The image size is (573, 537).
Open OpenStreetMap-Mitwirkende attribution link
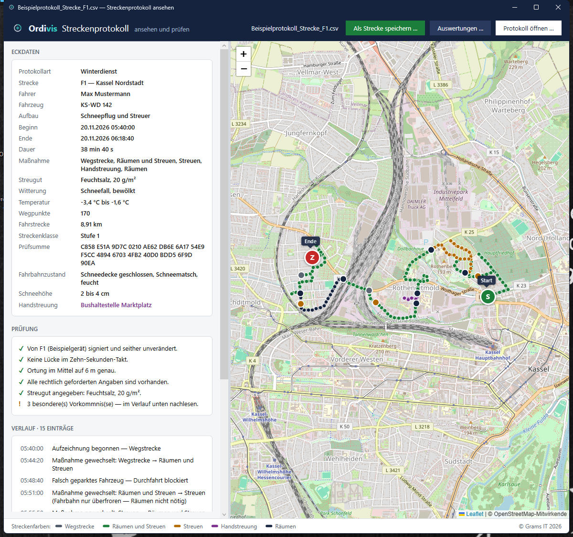pyautogui.click(x=531, y=514)
